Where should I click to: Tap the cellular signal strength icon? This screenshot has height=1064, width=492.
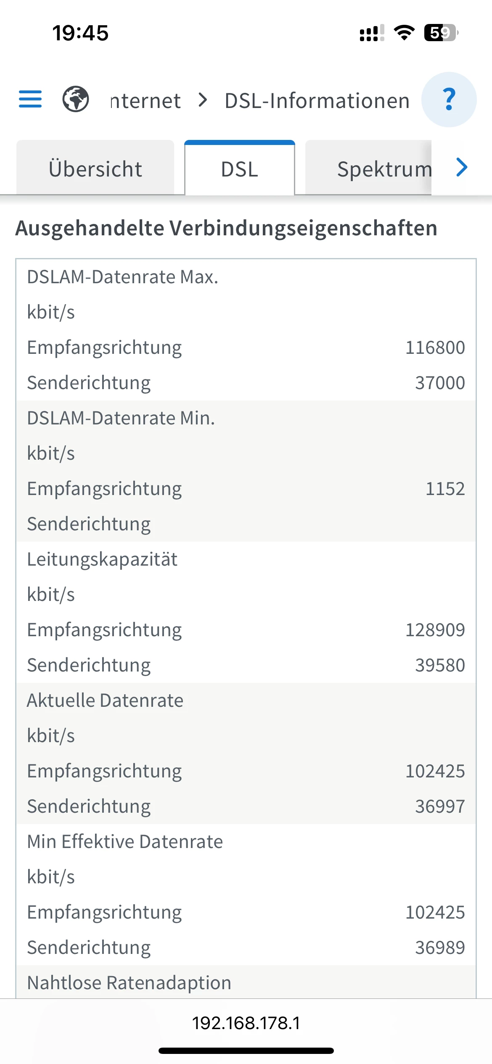click(372, 33)
